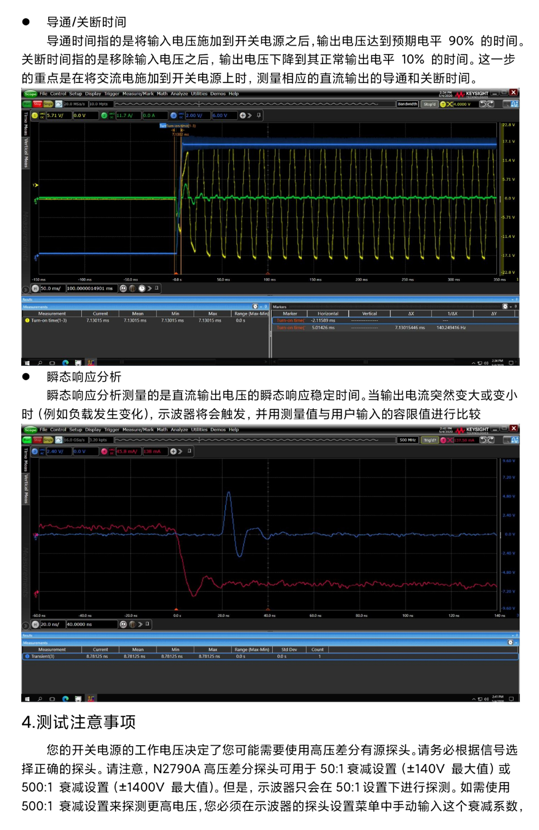
Task: Expand horizontal options chevron in bottom scope
Action: (x=140, y=624)
